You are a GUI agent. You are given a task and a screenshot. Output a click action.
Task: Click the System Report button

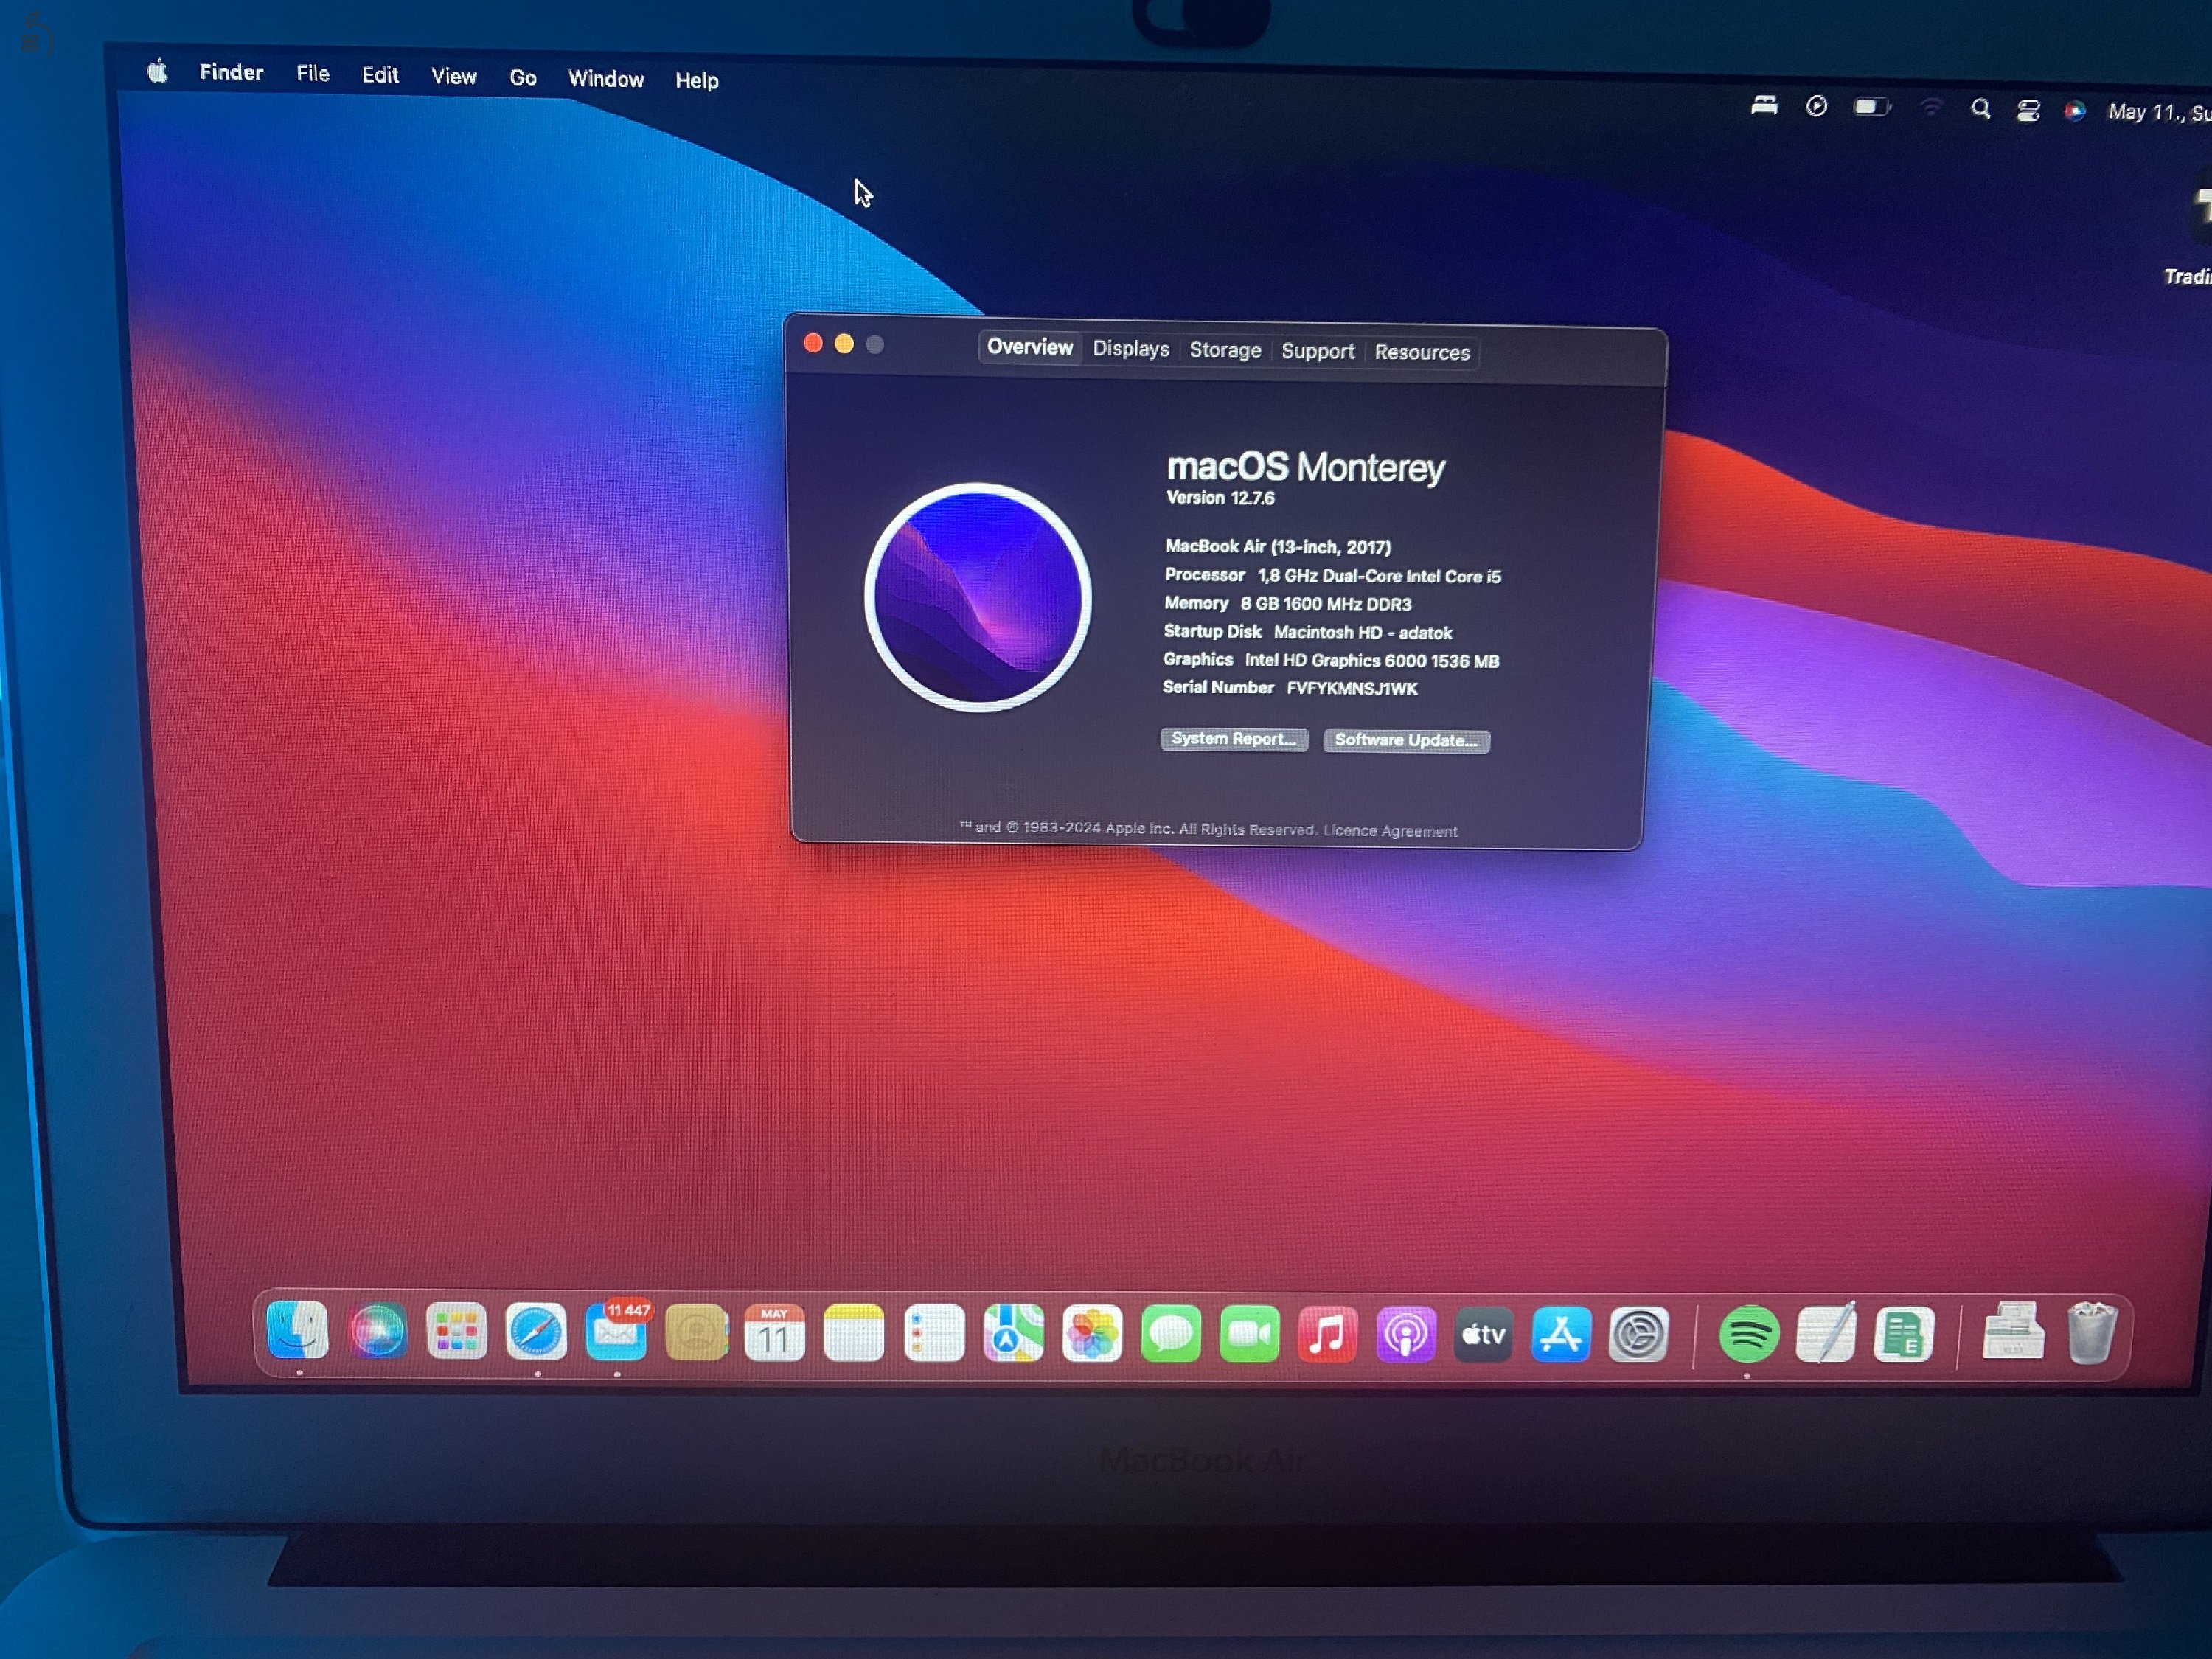[x=1234, y=739]
